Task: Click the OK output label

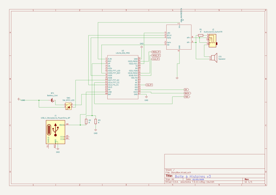Action: (186, 90)
